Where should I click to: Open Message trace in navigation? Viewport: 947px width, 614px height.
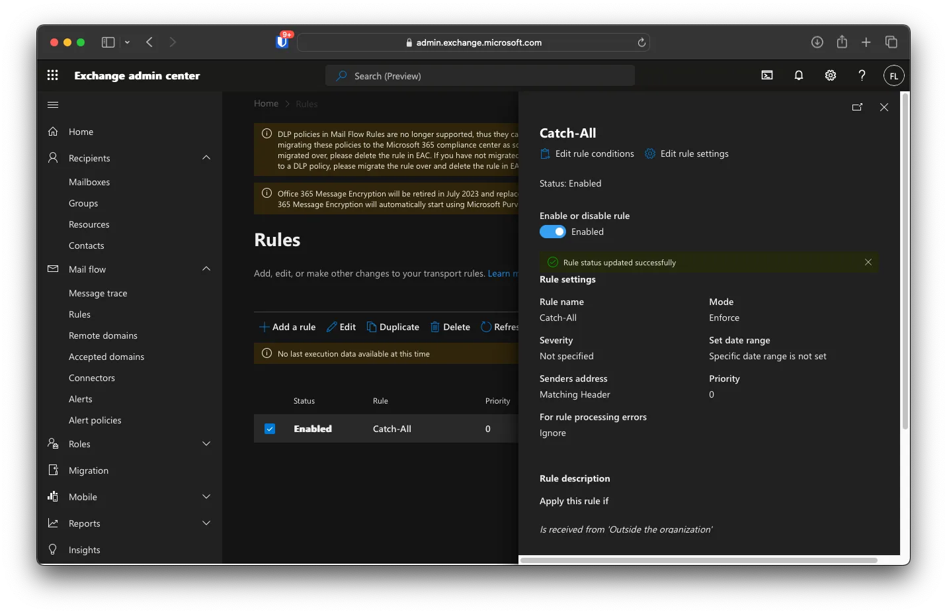(98, 293)
